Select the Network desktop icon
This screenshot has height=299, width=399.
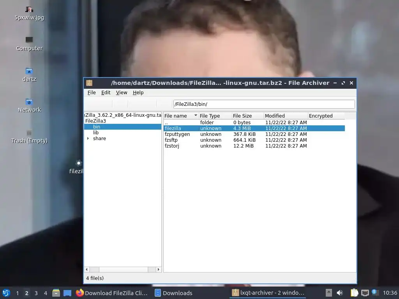click(29, 106)
